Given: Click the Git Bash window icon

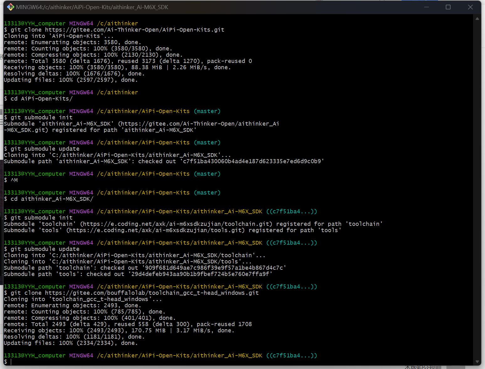Looking at the screenshot, I should [11, 7].
